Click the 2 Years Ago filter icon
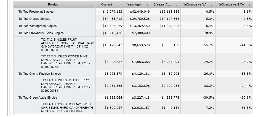 (x=177, y=5)
